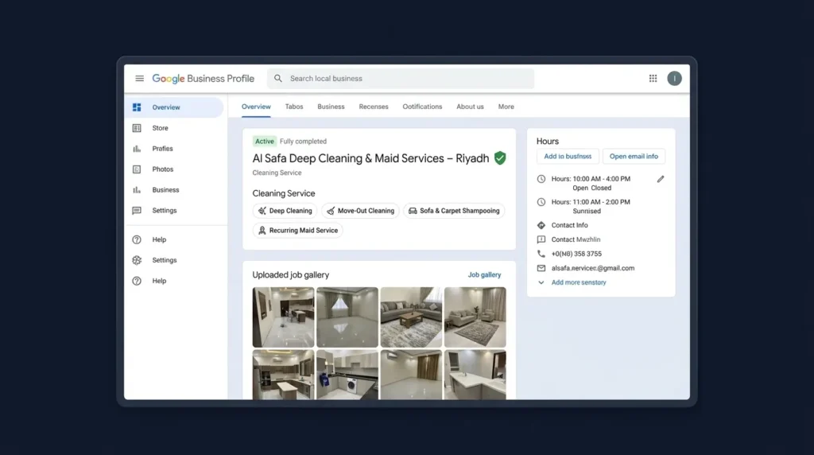The image size is (814, 455).
Task: Open empty room photo with curtains, top row
Action: [347, 317]
